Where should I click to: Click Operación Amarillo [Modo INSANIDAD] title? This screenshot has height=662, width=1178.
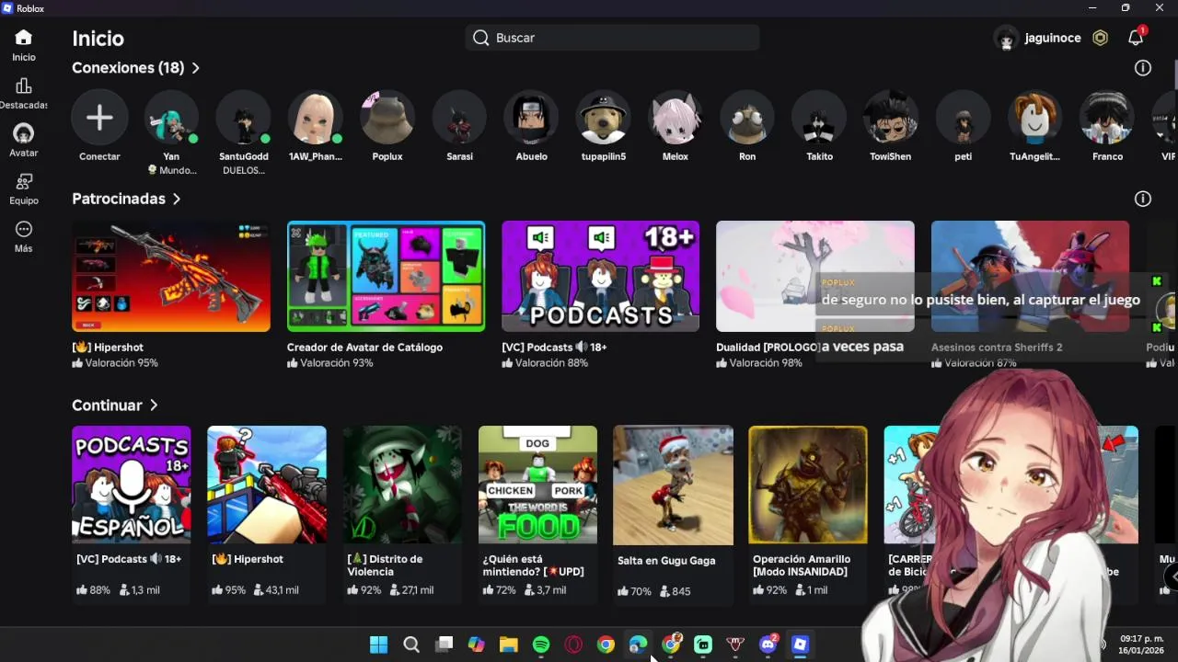tap(801, 565)
